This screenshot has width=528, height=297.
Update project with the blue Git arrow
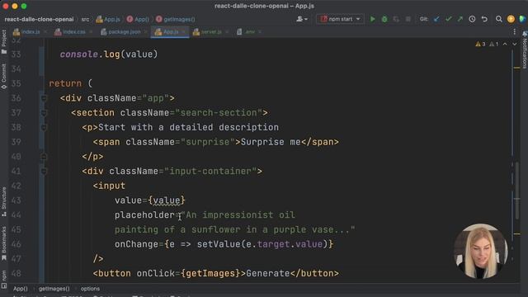pos(436,19)
